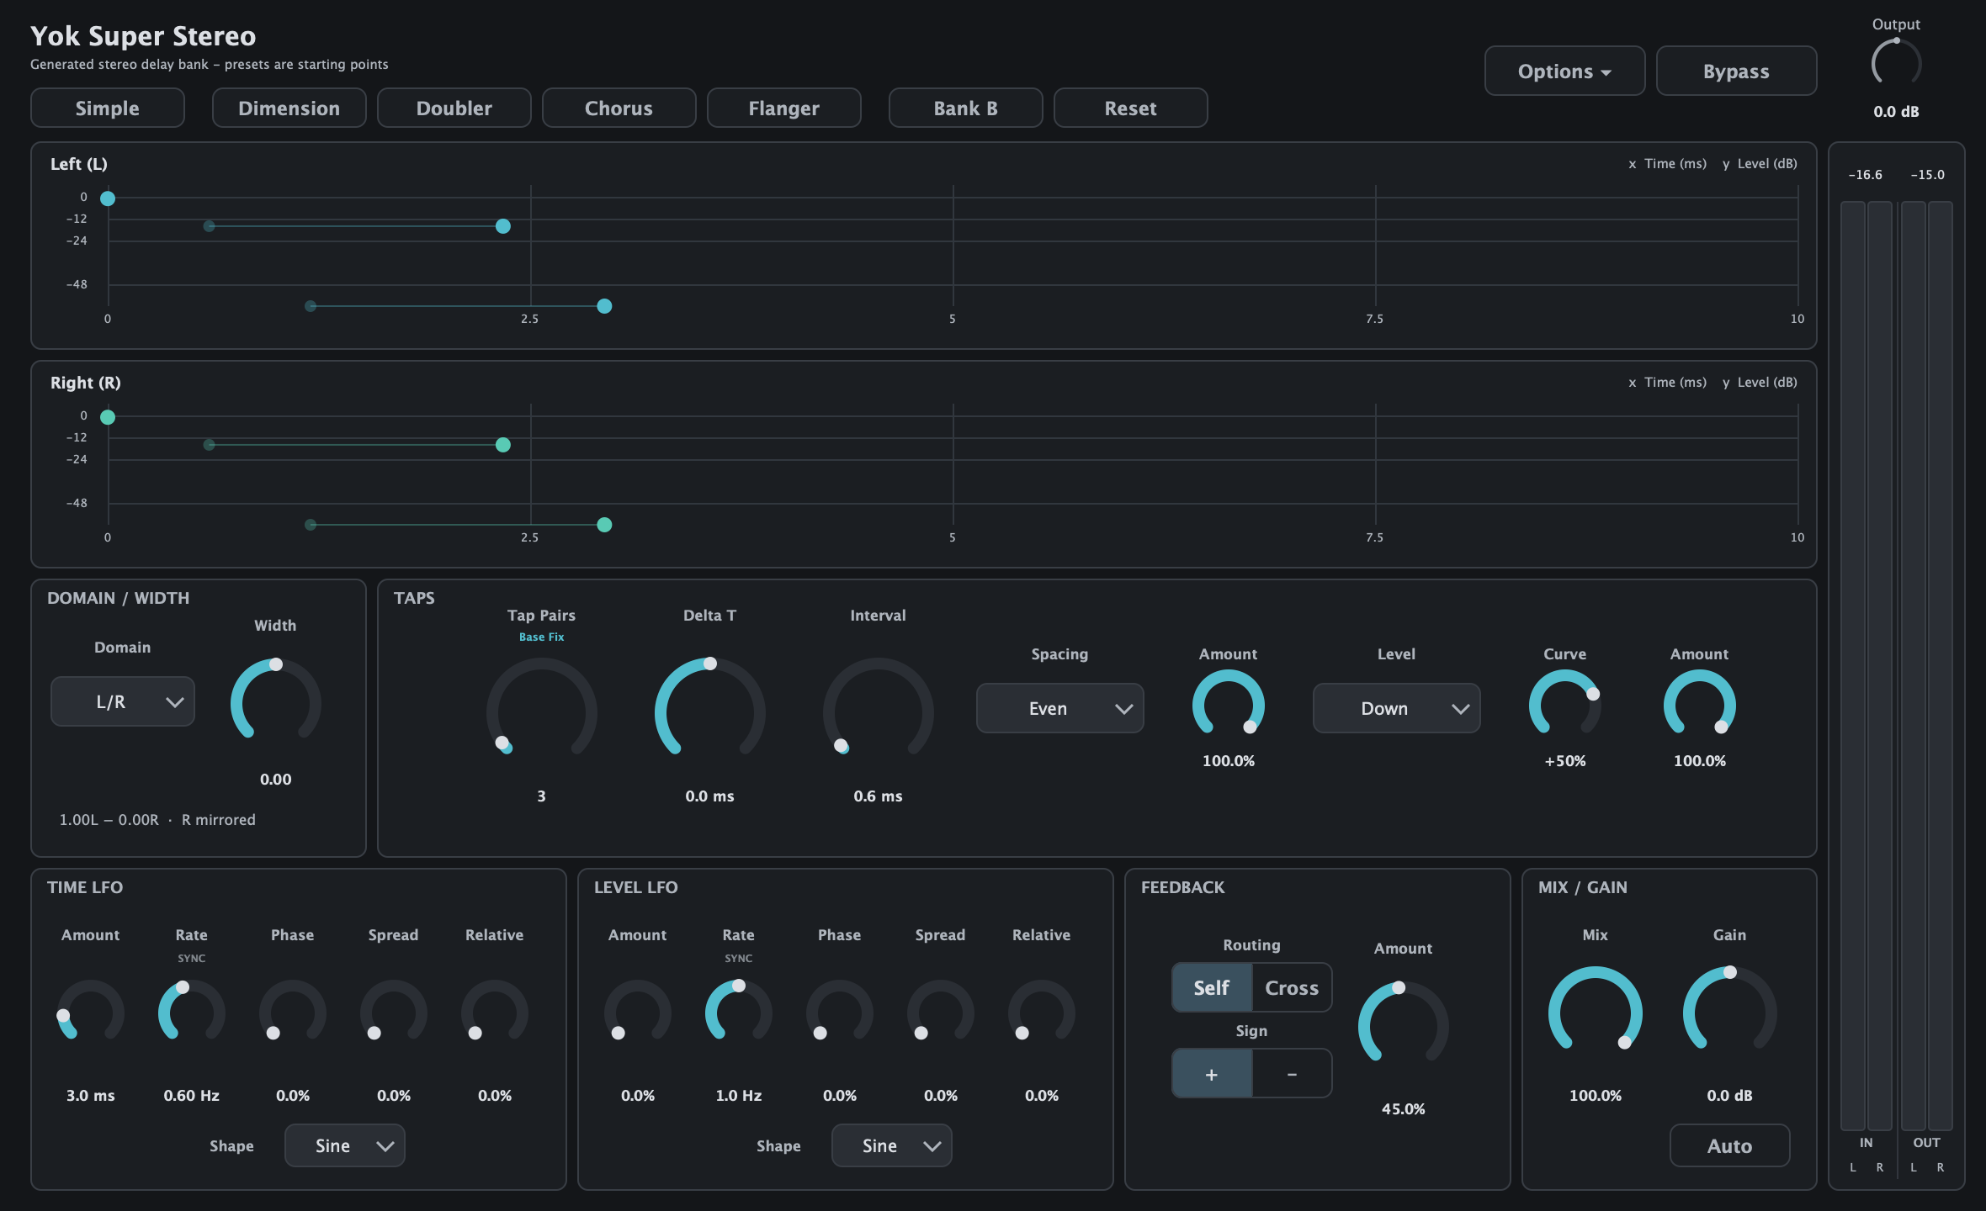Select the Chorus preset
The height and width of the screenshot is (1211, 1986).
[619, 108]
